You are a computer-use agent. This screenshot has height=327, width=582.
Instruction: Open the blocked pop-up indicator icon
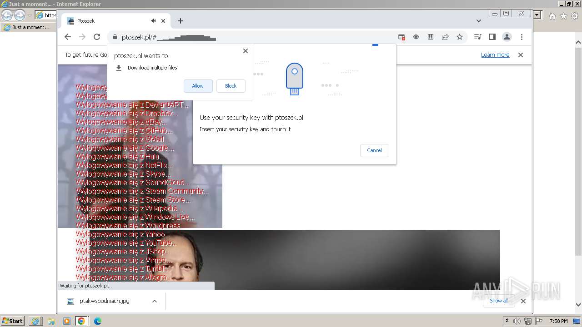pos(401,37)
